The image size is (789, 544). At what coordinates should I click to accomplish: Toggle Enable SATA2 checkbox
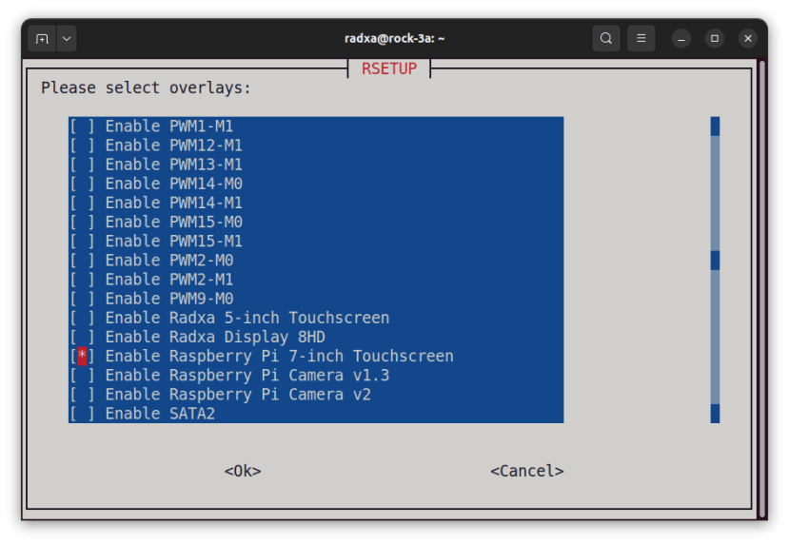82,414
